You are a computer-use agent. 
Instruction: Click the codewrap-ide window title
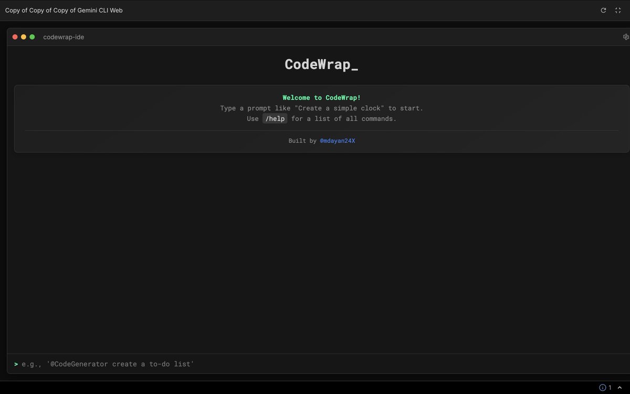coord(64,37)
